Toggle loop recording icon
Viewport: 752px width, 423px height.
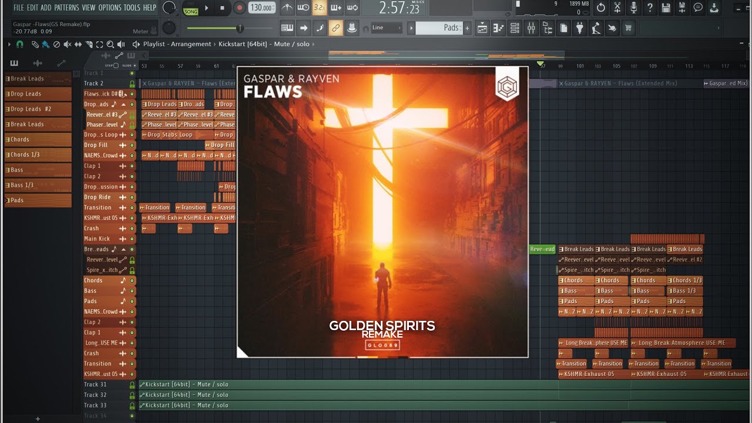coord(352,8)
